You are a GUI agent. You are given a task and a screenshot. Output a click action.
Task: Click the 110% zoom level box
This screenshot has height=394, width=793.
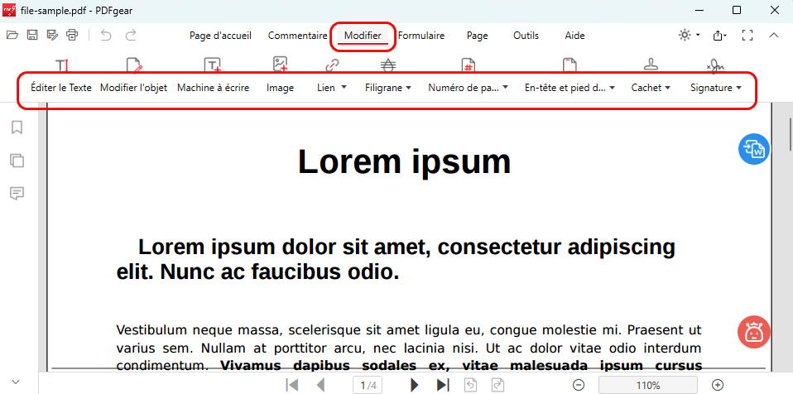pyautogui.click(x=648, y=386)
